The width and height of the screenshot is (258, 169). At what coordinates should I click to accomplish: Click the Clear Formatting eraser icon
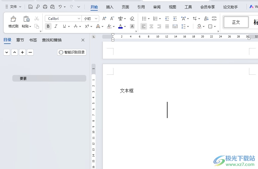tap(132, 18)
